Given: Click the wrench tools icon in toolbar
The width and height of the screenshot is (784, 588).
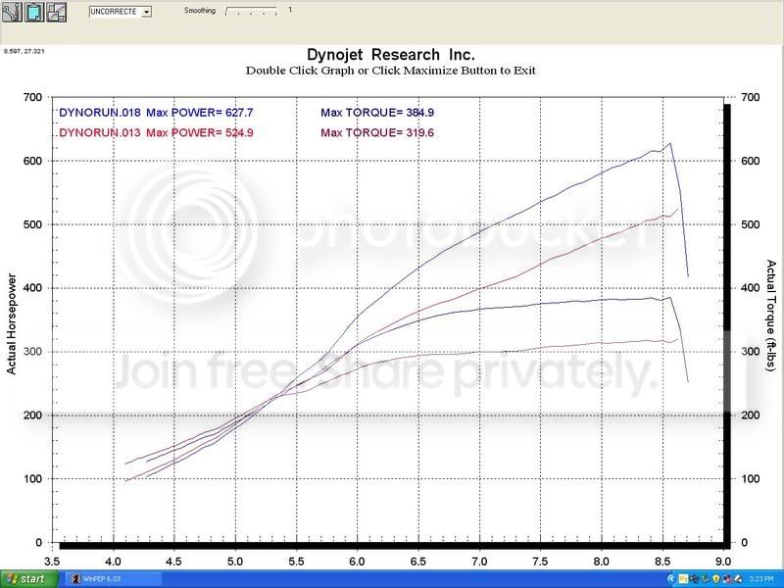Looking at the screenshot, I should pyautogui.click(x=12, y=12).
